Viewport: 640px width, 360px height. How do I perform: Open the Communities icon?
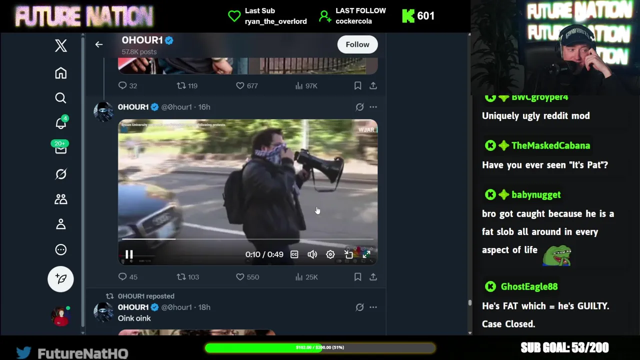pos(60,199)
